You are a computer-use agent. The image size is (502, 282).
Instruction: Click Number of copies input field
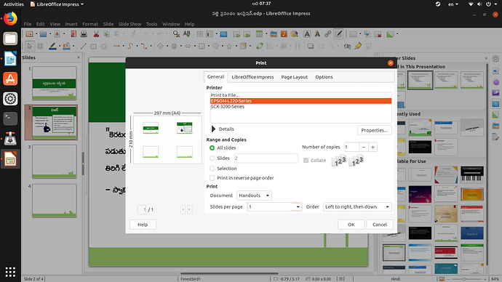pyautogui.click(x=351, y=147)
